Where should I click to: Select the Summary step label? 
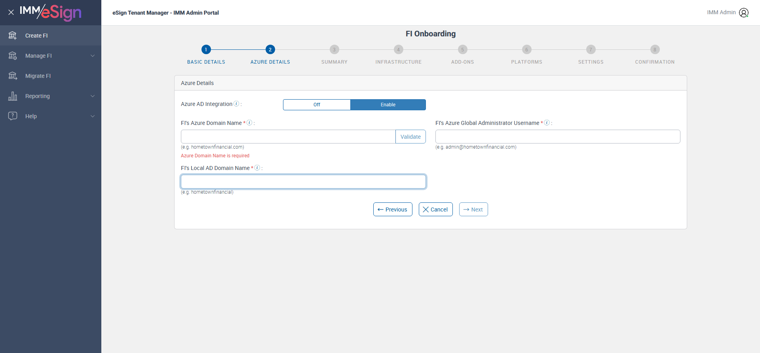(x=334, y=62)
